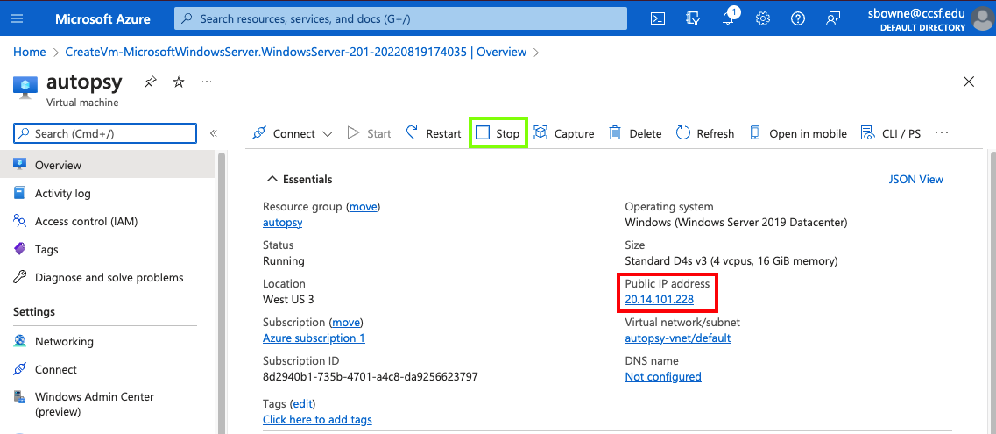The width and height of the screenshot is (996, 434).
Task: Select Networking under Settings
Action: (64, 341)
